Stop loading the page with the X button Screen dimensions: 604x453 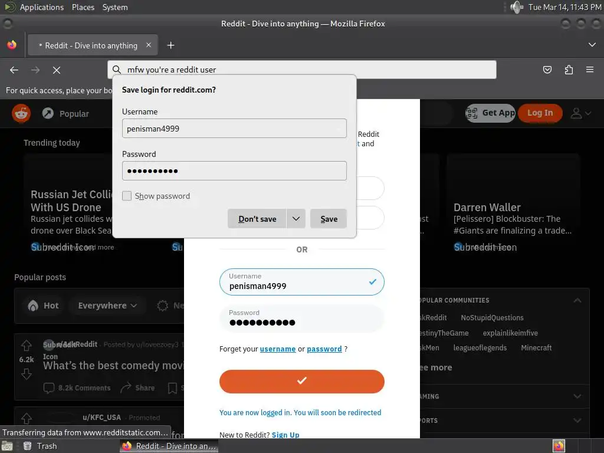coord(57,70)
